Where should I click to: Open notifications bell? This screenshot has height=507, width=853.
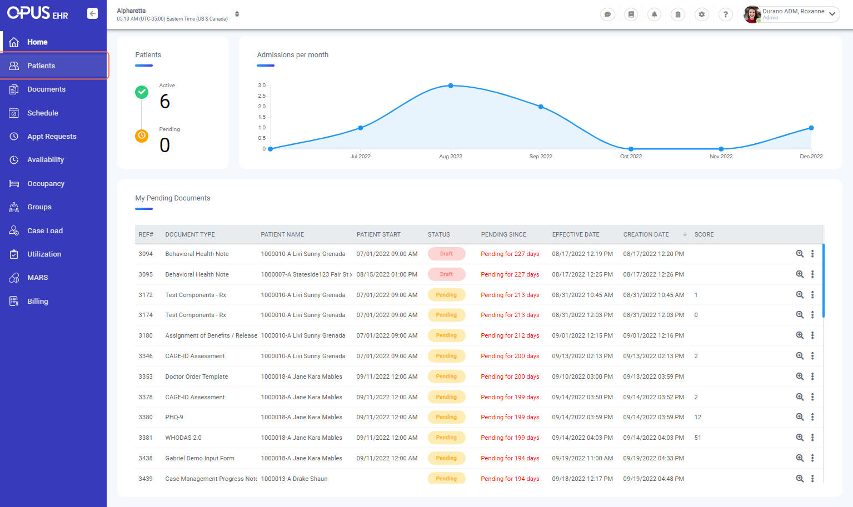pyautogui.click(x=655, y=14)
